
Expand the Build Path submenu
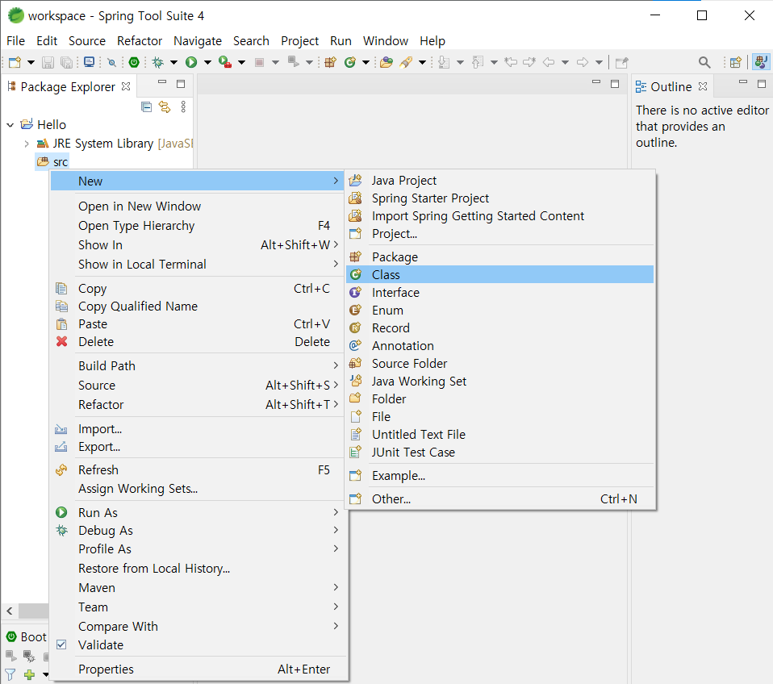tap(197, 365)
